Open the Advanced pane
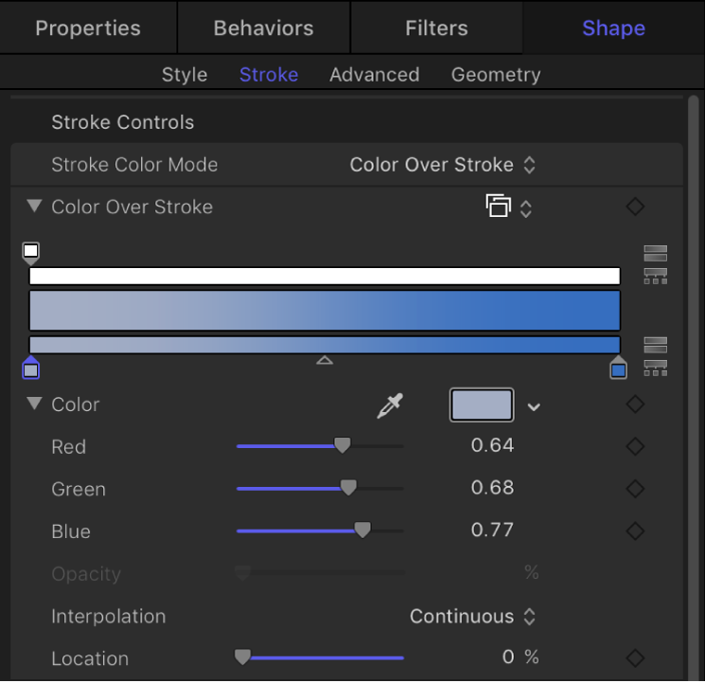The width and height of the screenshot is (705, 683). coord(374,75)
